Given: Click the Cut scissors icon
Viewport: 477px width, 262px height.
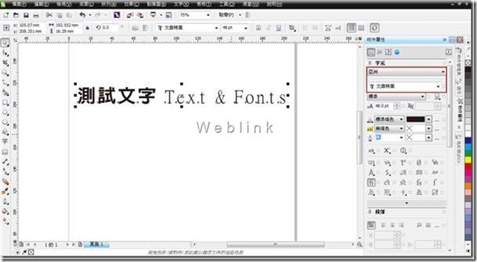Looking at the screenshot, I should coord(49,15).
